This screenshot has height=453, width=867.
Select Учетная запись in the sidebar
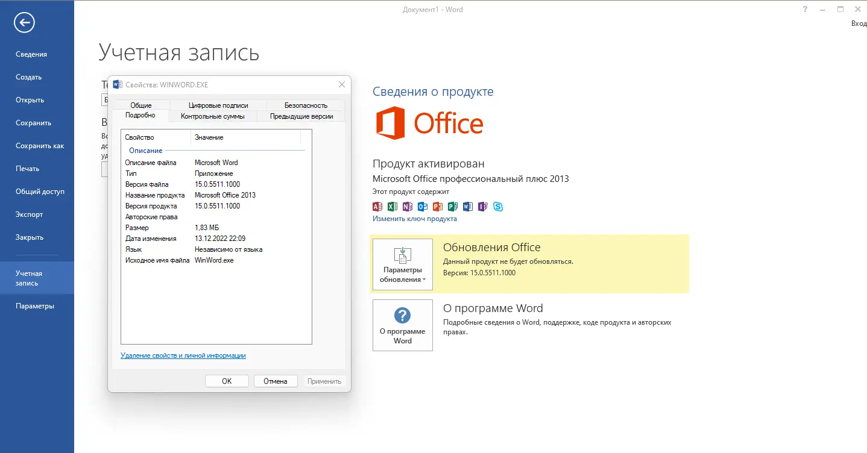(x=37, y=278)
